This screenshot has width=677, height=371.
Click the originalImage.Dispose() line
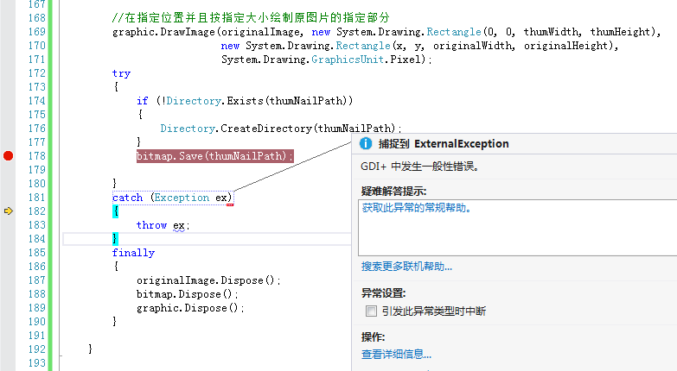(x=208, y=280)
